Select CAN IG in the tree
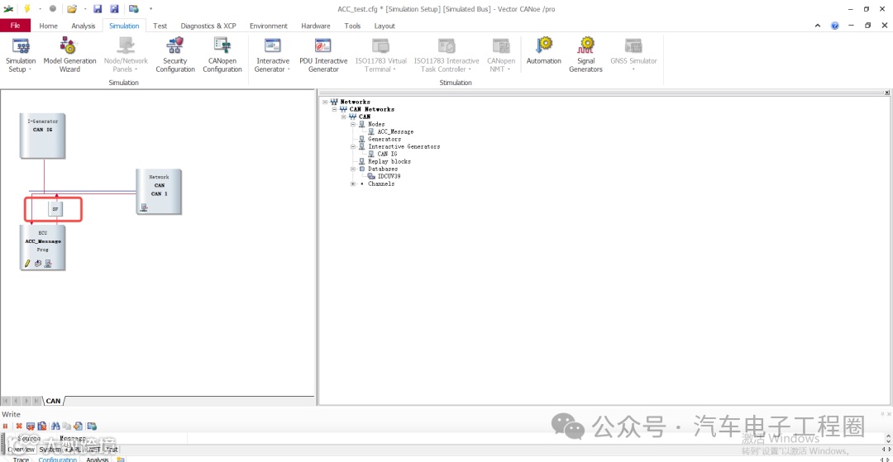 click(387, 154)
